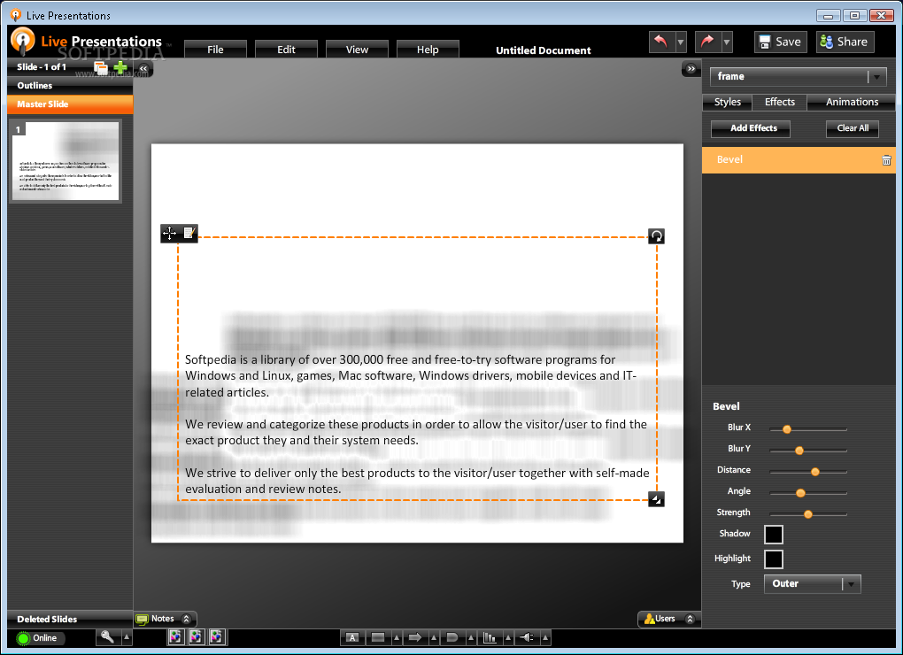Expand the plug connector options arrow
This screenshot has width=903, height=655.
pyautogui.click(x=544, y=637)
